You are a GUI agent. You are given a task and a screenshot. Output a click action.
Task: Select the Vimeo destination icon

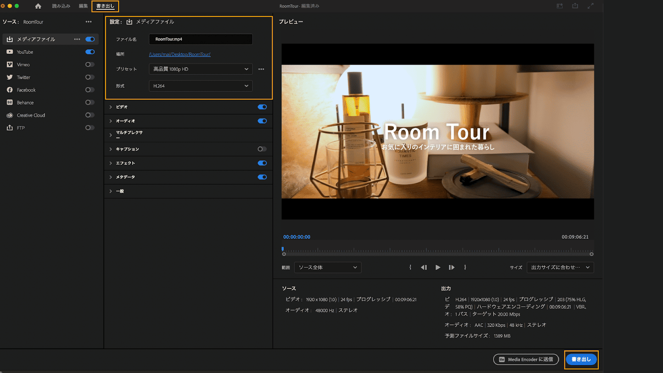9,64
